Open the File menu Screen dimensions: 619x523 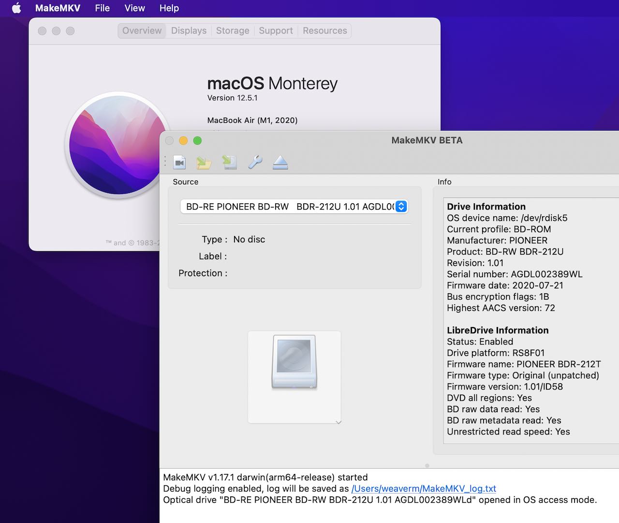point(102,8)
